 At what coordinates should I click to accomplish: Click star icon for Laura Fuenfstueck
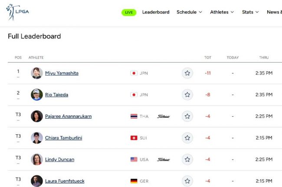click(187, 181)
